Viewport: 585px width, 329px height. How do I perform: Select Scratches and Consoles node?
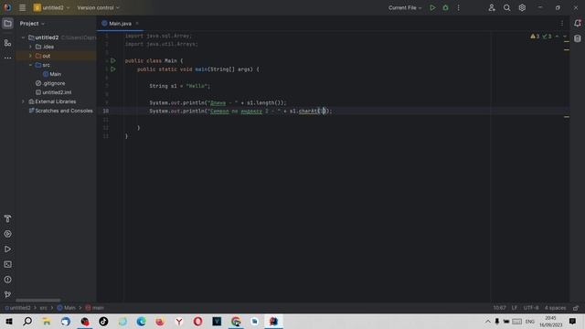pyautogui.click(x=60, y=111)
